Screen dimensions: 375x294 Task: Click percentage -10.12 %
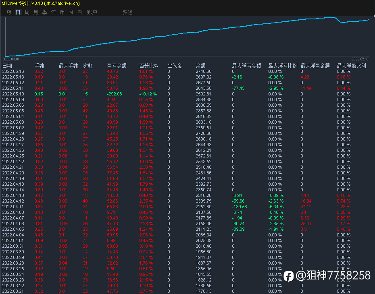pos(148,94)
